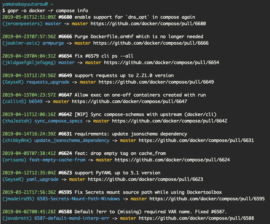Click branch name sync_compose_specs
Image resolution: width=270 pixels, height=224 pixels.
tap(59, 121)
